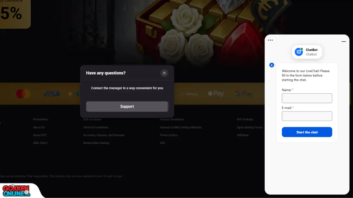
Task: Open the Promotions footer link
Action: point(40,119)
